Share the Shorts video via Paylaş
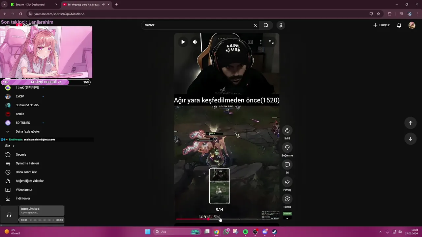The height and width of the screenshot is (237, 422). [287, 182]
